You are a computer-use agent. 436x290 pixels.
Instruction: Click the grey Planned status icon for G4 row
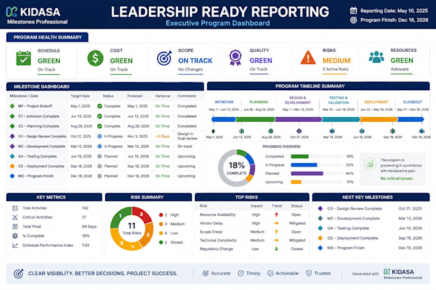point(99,156)
